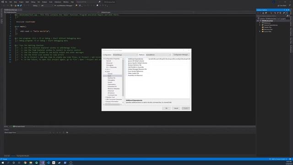The height and width of the screenshot is (165, 293).
Task: Select Ignore Specific Default Libraries property
Action: [x=137, y=63]
